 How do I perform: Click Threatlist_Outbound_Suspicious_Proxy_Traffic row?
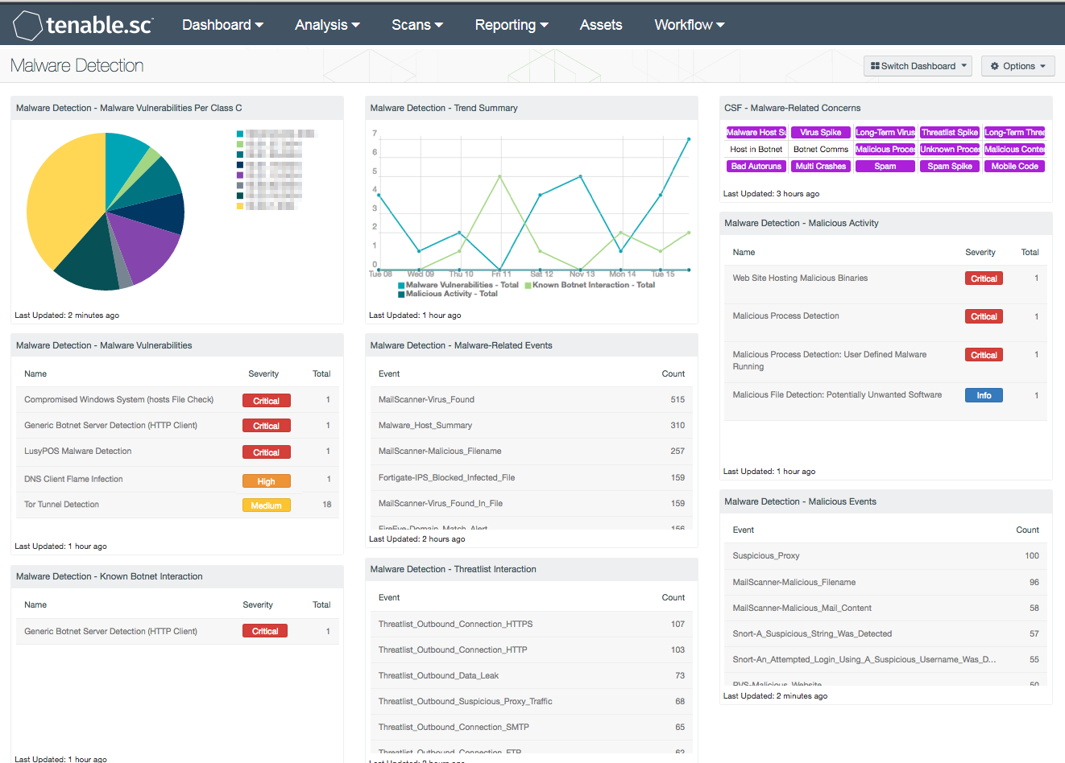[532, 701]
